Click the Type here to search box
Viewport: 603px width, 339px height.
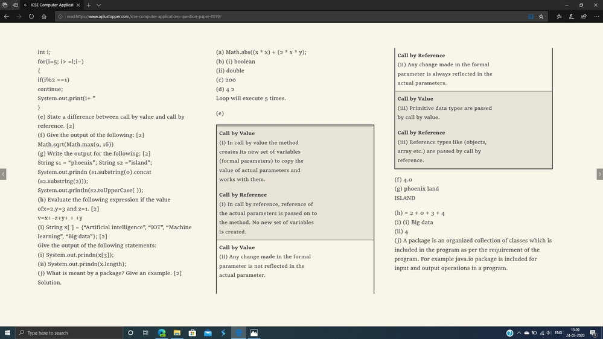69,333
